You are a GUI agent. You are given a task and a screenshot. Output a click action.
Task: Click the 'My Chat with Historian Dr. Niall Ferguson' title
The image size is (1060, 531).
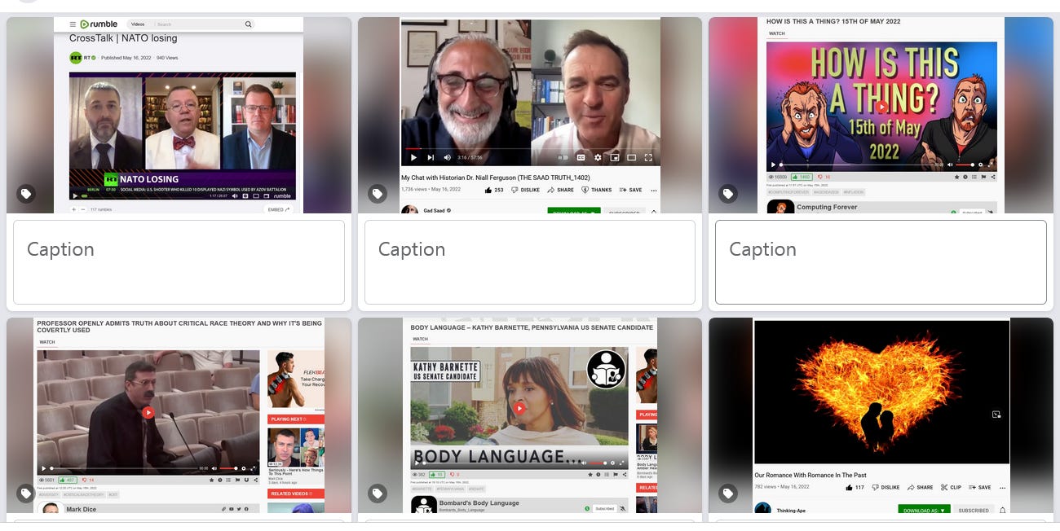496,178
